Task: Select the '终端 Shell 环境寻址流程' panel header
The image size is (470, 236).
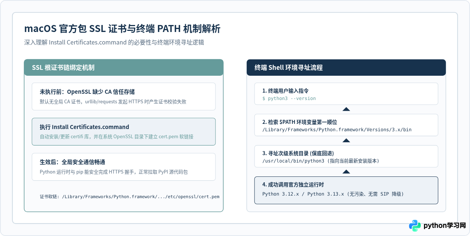Action: (346, 68)
